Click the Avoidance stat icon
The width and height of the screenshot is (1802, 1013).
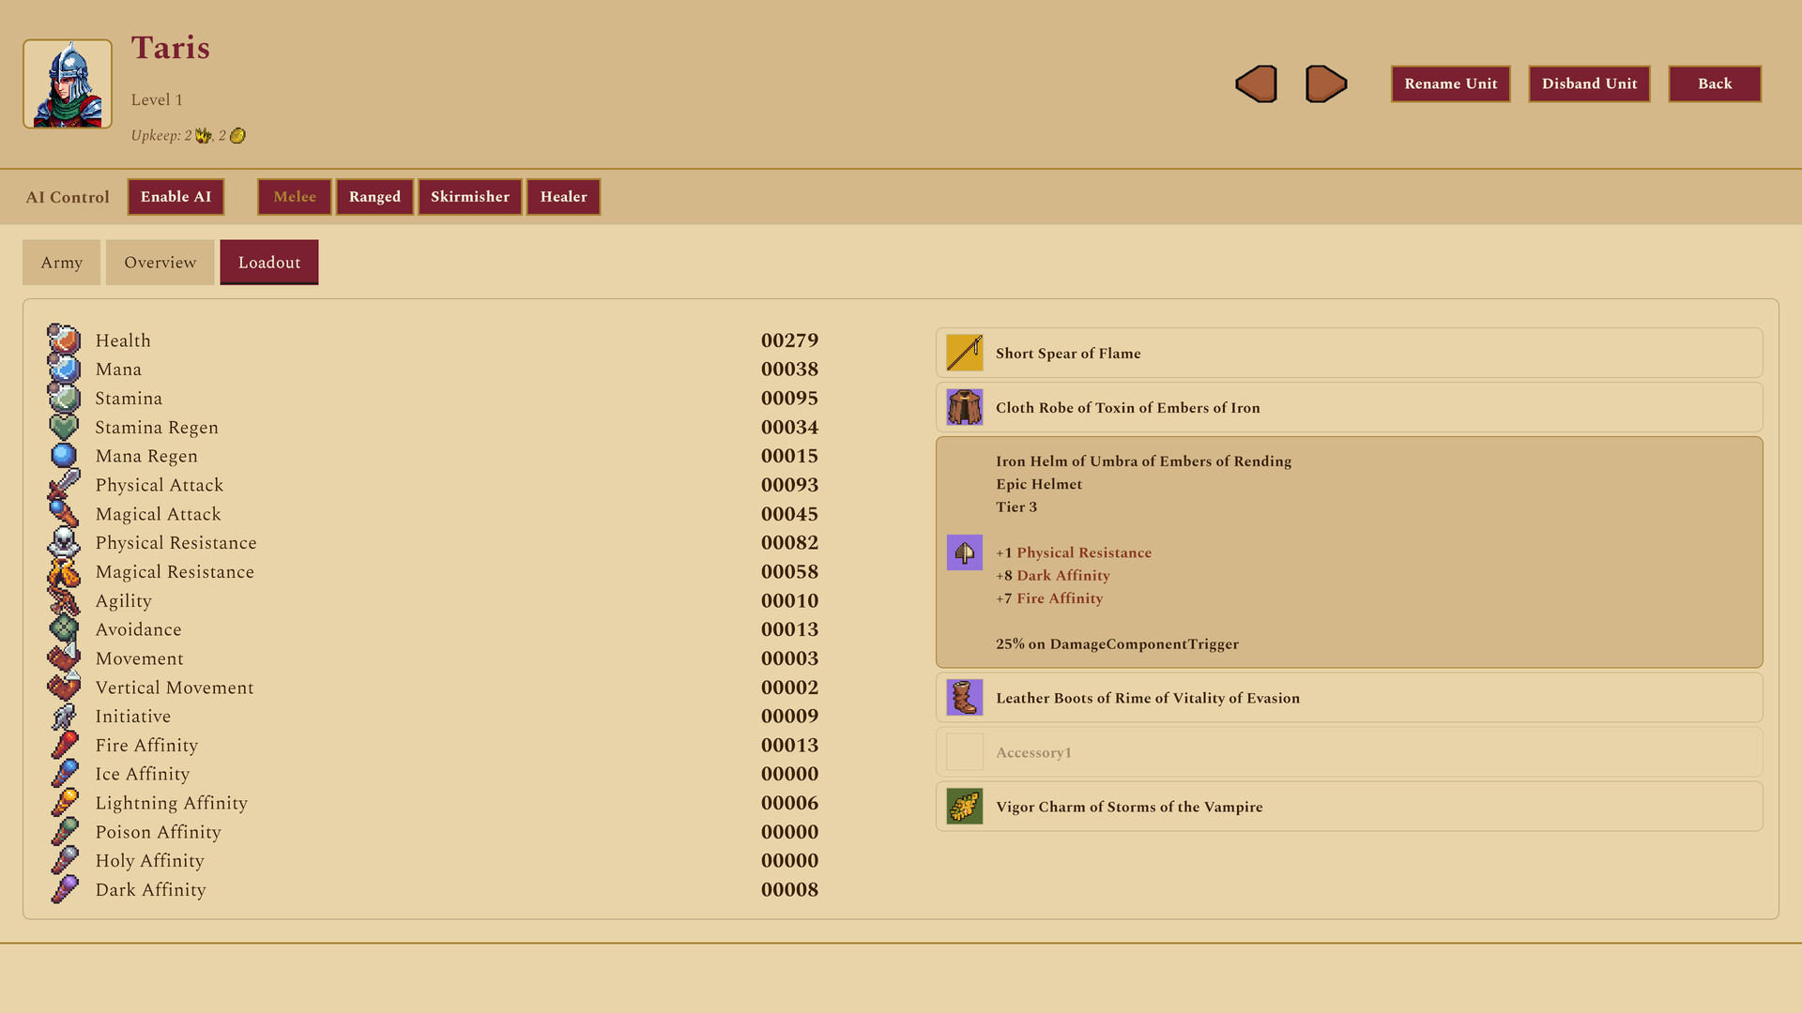(64, 629)
